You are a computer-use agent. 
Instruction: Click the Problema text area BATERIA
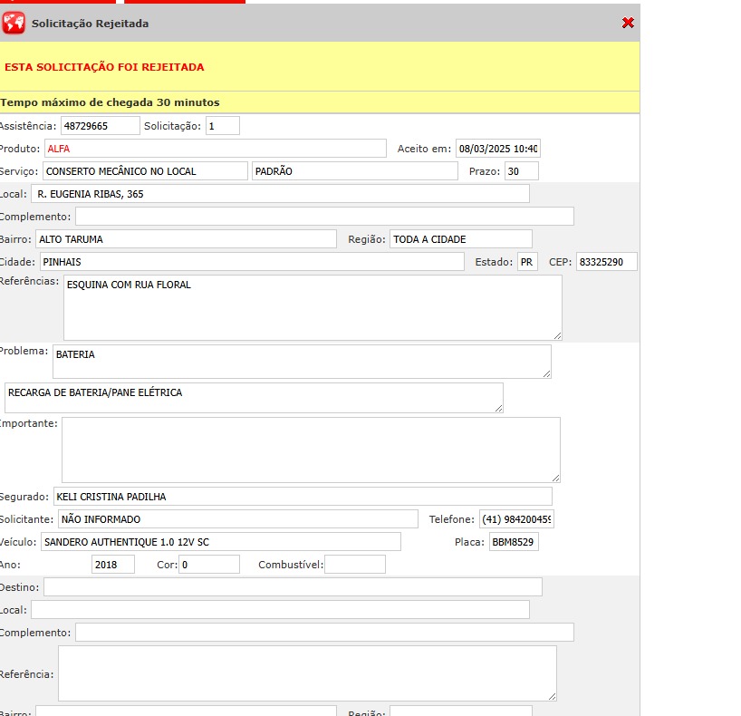click(x=302, y=361)
